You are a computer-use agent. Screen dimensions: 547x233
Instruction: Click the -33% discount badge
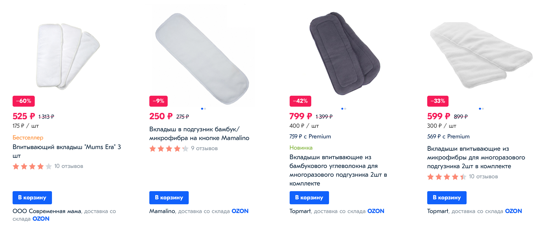click(x=438, y=101)
